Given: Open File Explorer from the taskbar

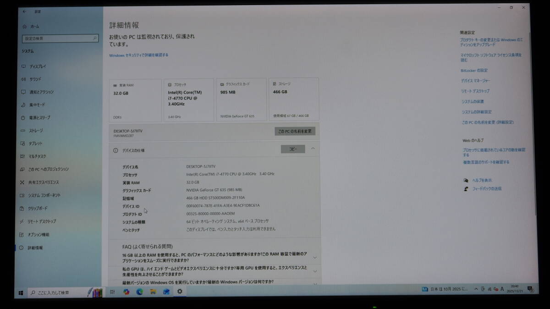Looking at the screenshot, I should pos(153,292).
